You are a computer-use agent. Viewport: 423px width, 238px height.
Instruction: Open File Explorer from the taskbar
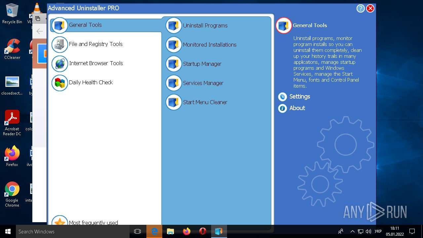171,231
